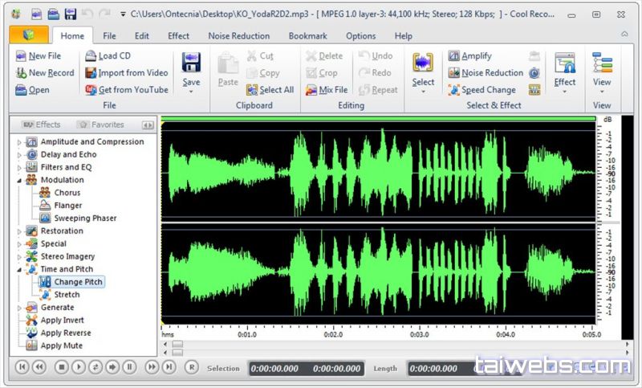Click the Load CD icon
Viewport: 642px width, 388px height.
click(90, 56)
